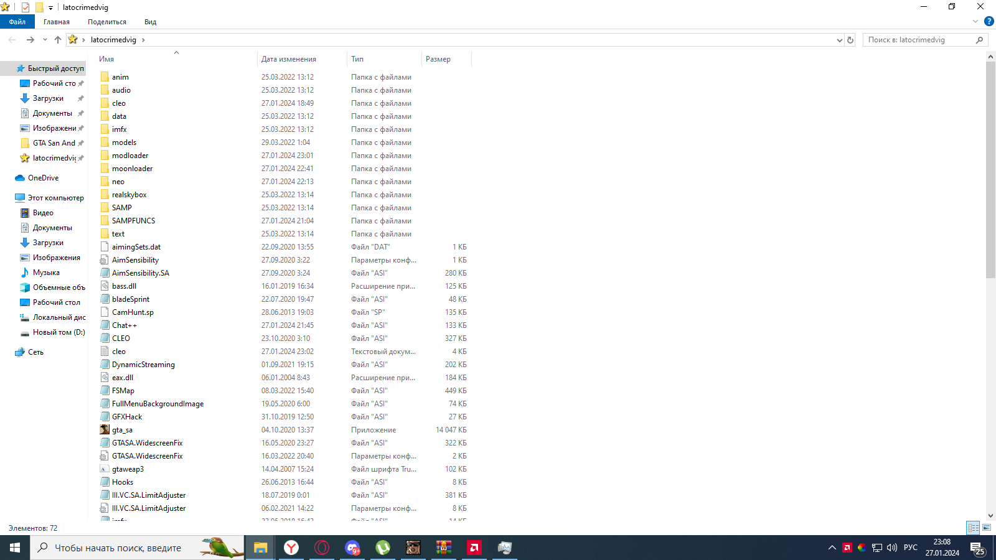Switch to large thumbnails view icon
Screen dimensions: 996x560
point(987,528)
